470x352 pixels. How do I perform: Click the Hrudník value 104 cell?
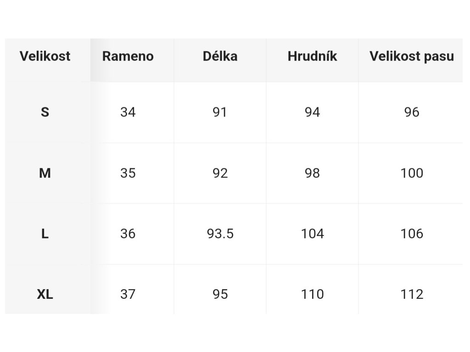tap(312, 234)
